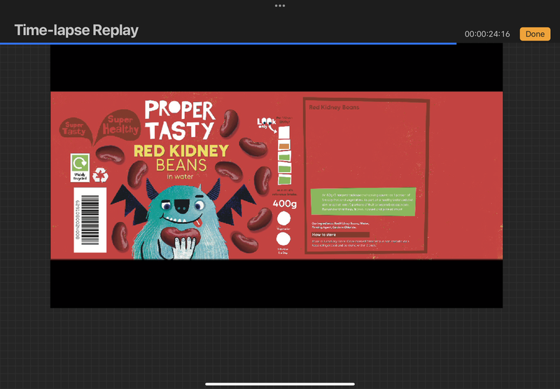
Task: Click the yellow RED KIDNEY BEANS heading
Action: tap(181, 151)
